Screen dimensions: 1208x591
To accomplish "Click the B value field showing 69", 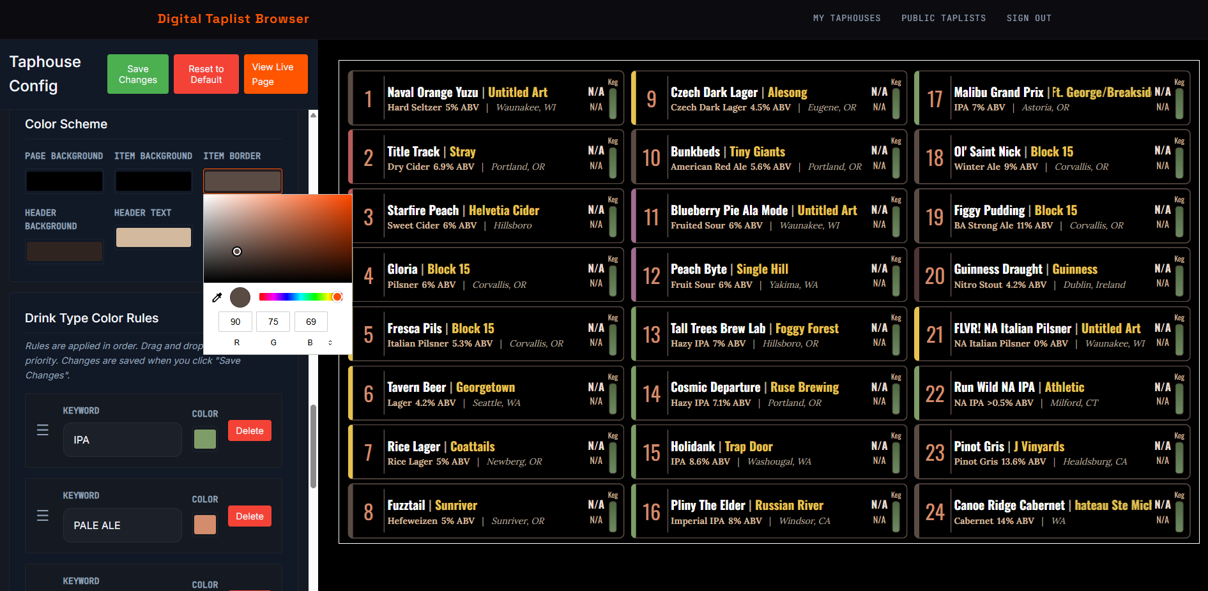I will point(311,322).
